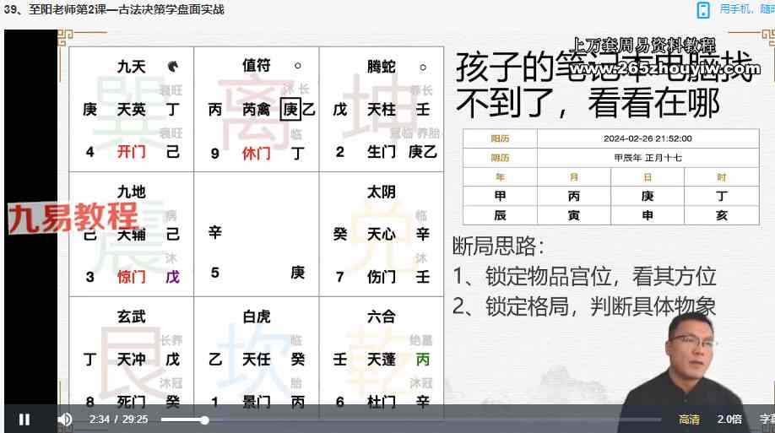Seek to the unplayed part of the progress bar
775x433 pixels.
(422, 419)
